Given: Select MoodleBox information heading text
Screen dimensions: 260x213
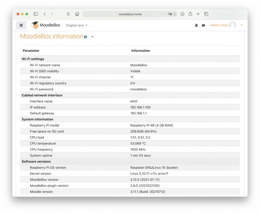Looking at the screenshot, I should (x=52, y=36).
